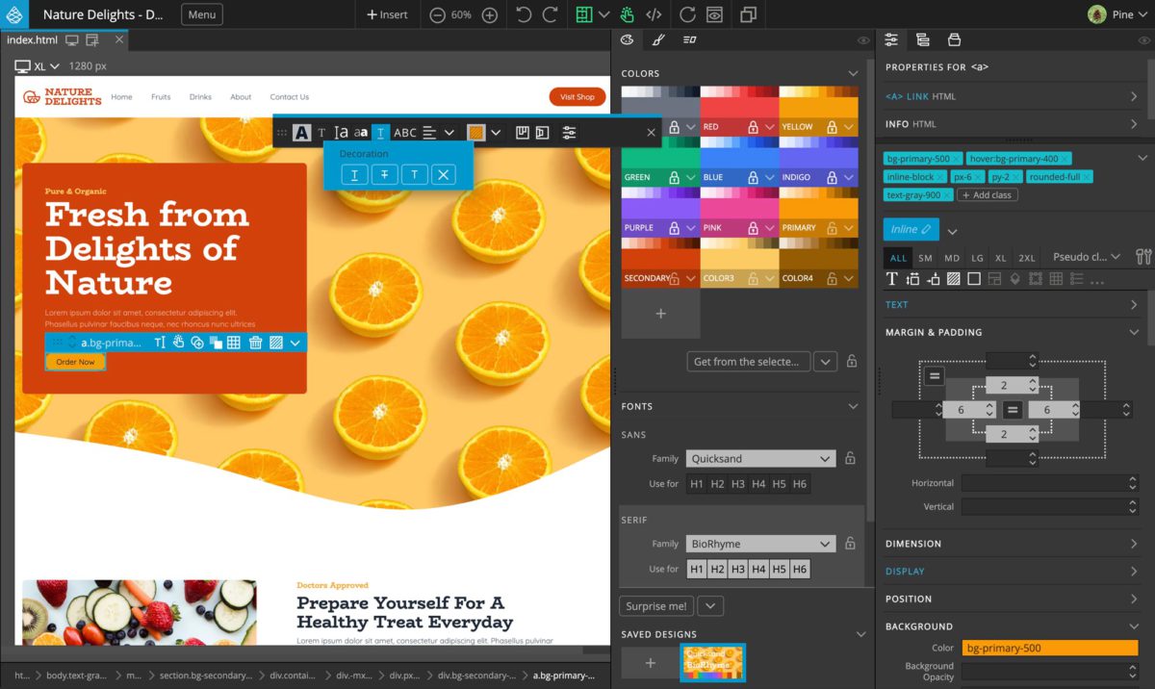Collapse the COLORS section
Screen dimensions: 1155x689
(853, 73)
